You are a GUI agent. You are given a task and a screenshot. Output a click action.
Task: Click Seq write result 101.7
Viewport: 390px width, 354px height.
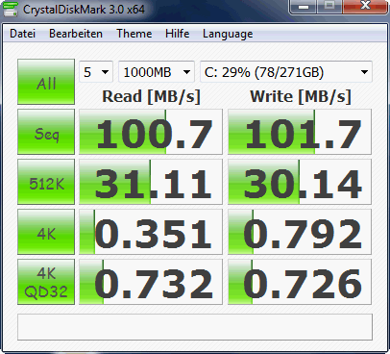point(300,132)
